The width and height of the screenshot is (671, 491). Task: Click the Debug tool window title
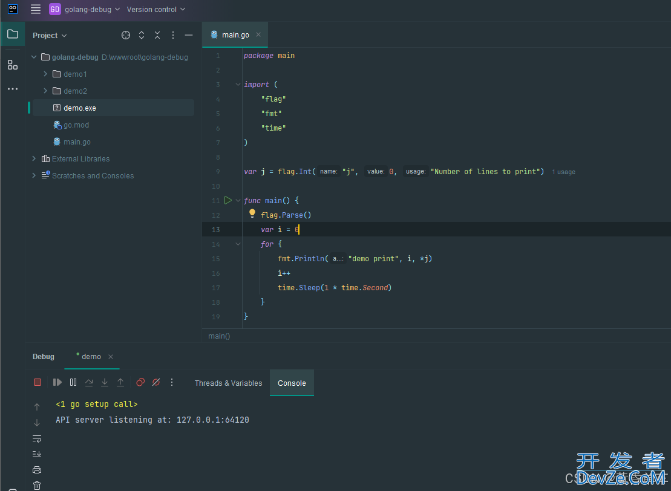(44, 357)
